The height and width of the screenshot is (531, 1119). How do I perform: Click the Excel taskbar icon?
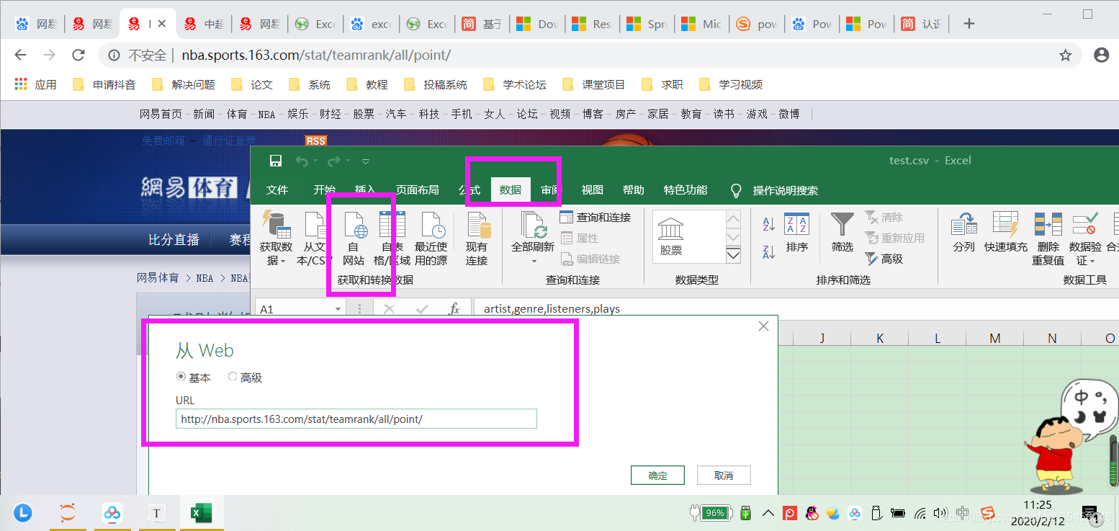pyautogui.click(x=201, y=513)
